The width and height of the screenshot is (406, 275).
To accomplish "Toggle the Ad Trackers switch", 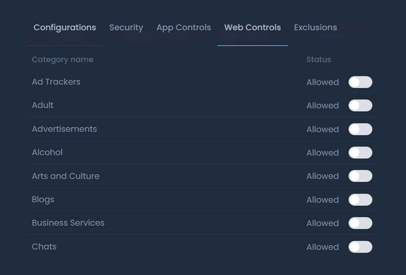I will 360,82.
